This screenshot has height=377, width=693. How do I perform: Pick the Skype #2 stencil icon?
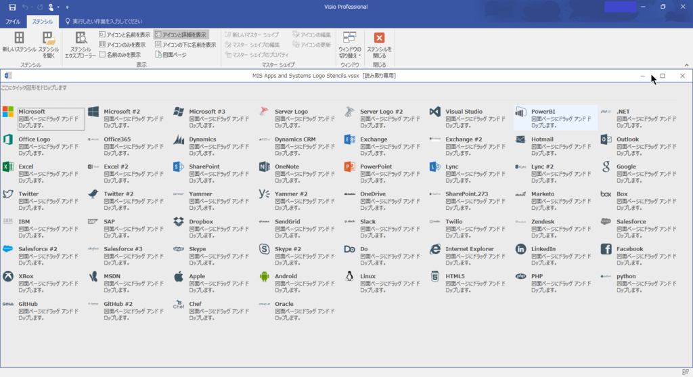click(265, 249)
